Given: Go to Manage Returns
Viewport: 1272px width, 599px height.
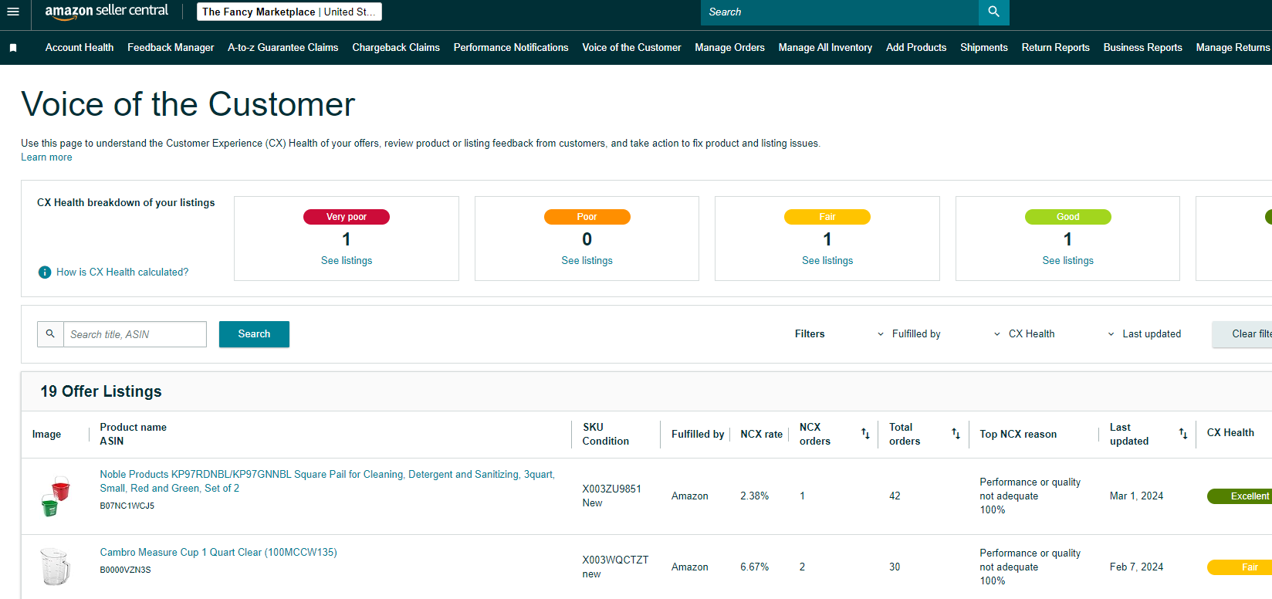Looking at the screenshot, I should pos(1233,48).
